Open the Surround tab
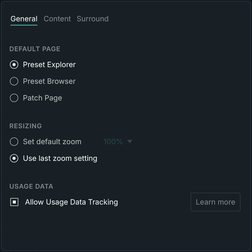 pos(93,19)
